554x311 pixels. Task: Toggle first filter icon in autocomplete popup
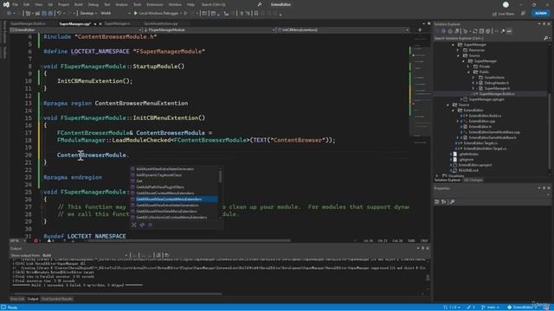click(x=134, y=225)
